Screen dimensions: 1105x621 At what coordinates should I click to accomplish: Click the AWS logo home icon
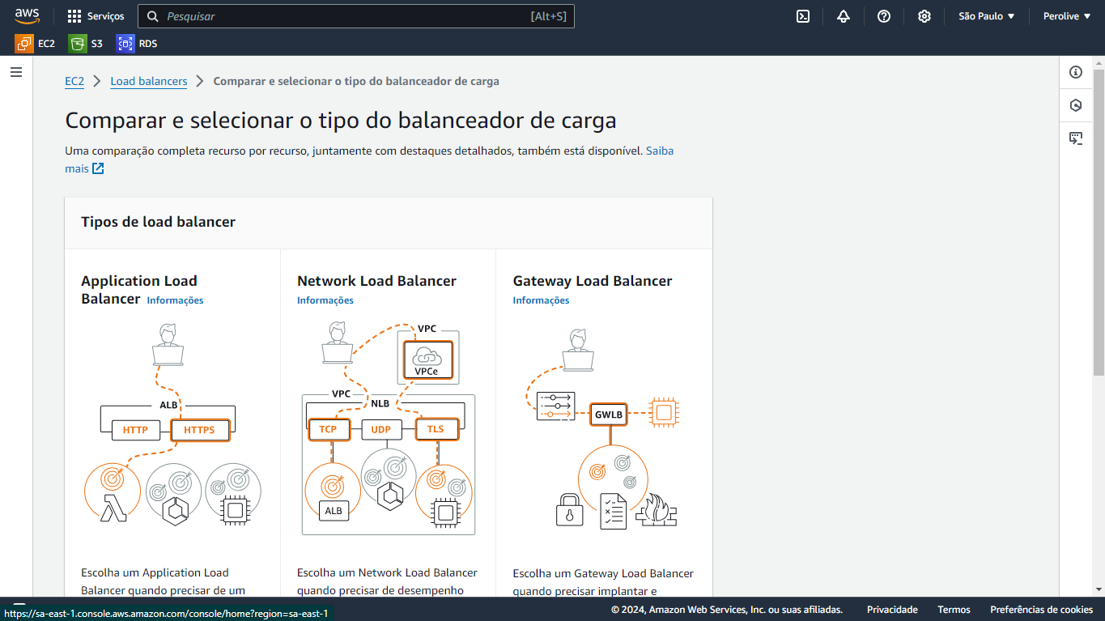(27, 16)
